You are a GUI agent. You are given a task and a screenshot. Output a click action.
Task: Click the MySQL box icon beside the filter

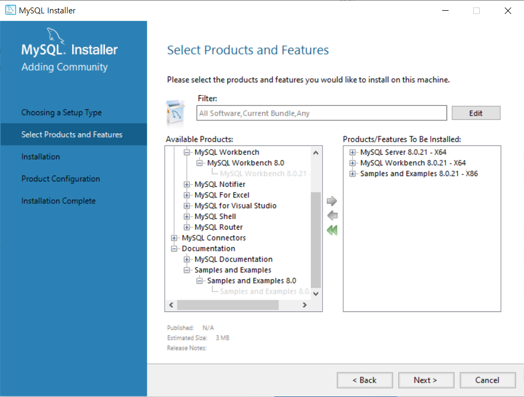coord(176,113)
